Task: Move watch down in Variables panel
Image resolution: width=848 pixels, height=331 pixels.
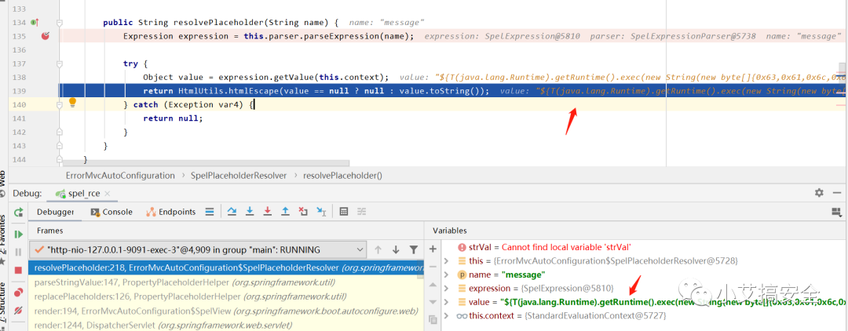Action: tap(433, 302)
